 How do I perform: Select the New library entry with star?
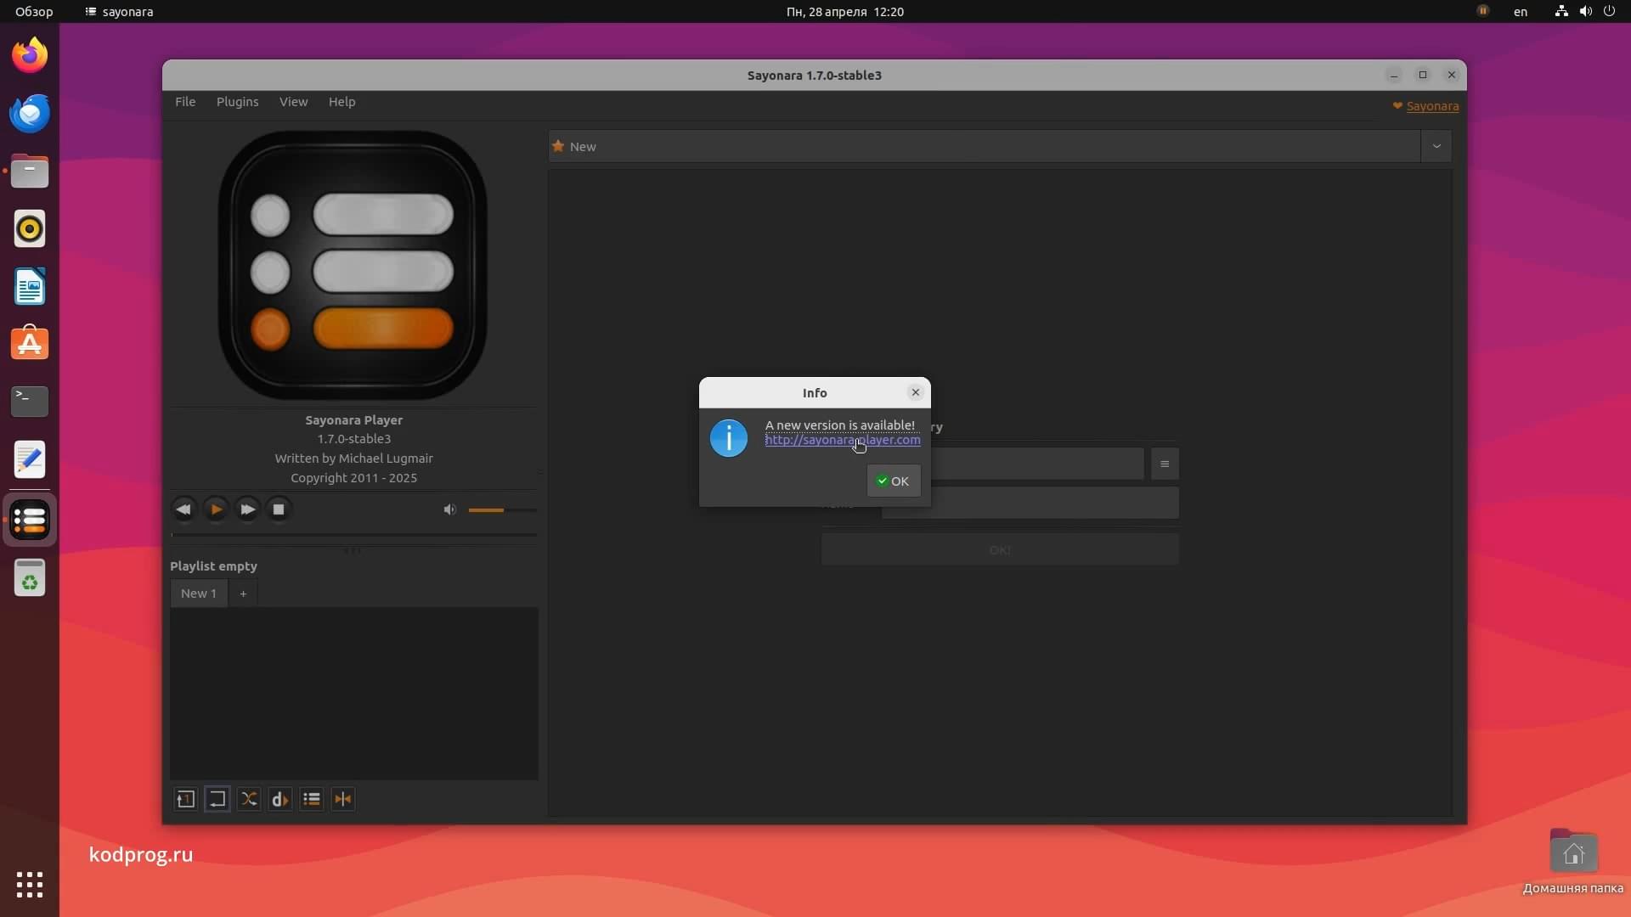pos(985,146)
